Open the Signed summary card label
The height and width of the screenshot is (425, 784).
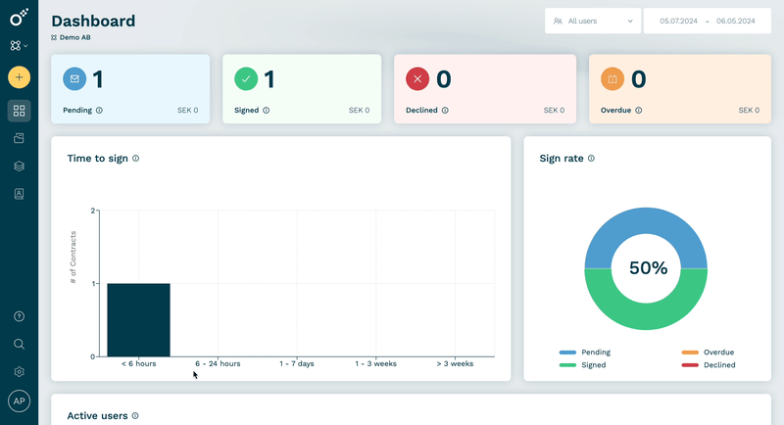click(247, 111)
